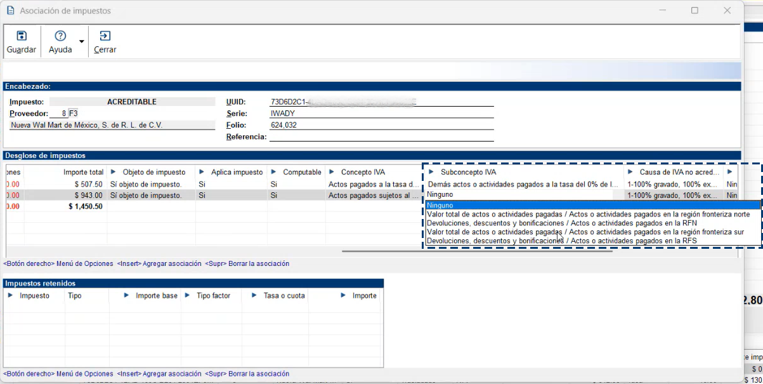Choose the 'región fronteriza norte' valor total option
The height and width of the screenshot is (384, 763).
(x=588, y=215)
